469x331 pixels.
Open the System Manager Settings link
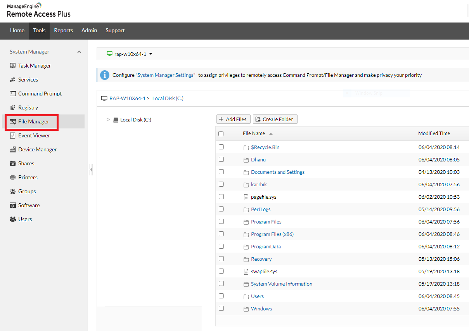tap(166, 75)
